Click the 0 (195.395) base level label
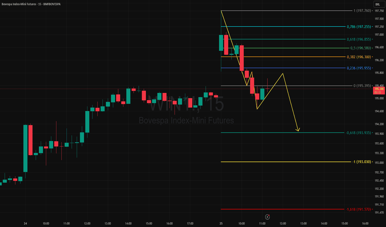386x227 pixels. (362, 86)
